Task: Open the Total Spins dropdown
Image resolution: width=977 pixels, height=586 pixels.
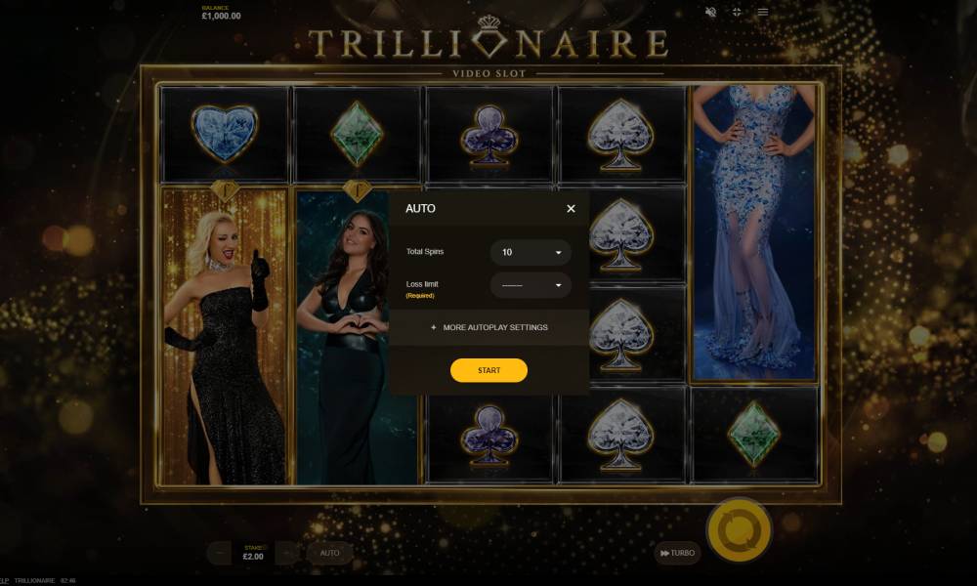Action: pos(531,252)
